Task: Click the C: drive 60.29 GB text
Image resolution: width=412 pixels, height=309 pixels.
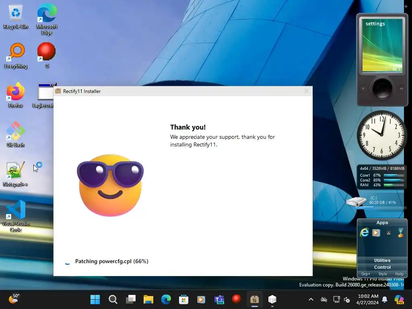Action: pyautogui.click(x=382, y=202)
